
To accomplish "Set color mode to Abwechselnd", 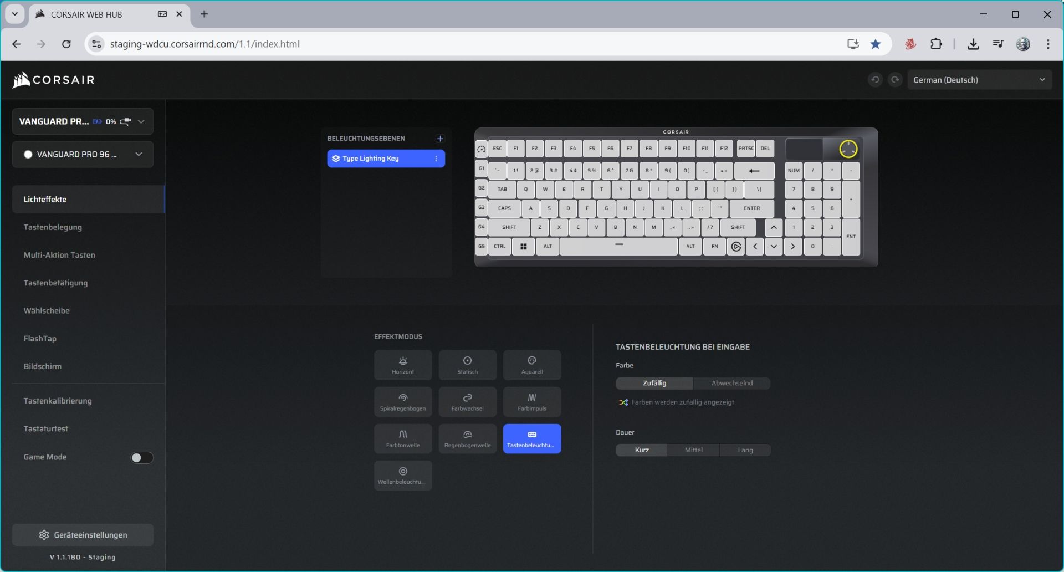I will pyautogui.click(x=731, y=383).
